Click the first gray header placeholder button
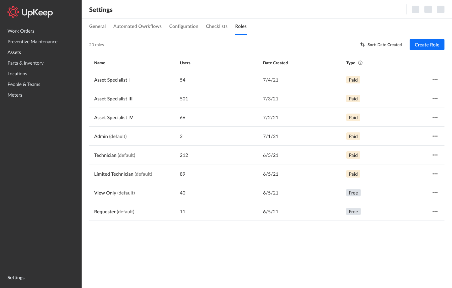The height and width of the screenshot is (288, 452). tap(416, 9)
